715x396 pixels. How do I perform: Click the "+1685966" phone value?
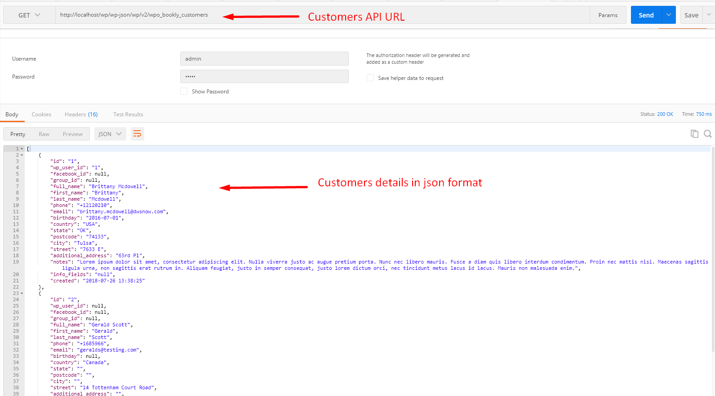(x=92, y=343)
